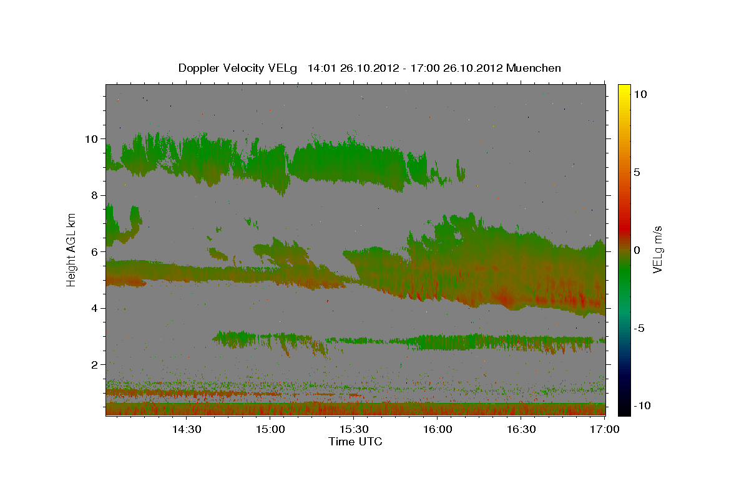Viewport: 749px width, 499px height.
Task: Click the height tick label 6
Action: click(x=95, y=252)
